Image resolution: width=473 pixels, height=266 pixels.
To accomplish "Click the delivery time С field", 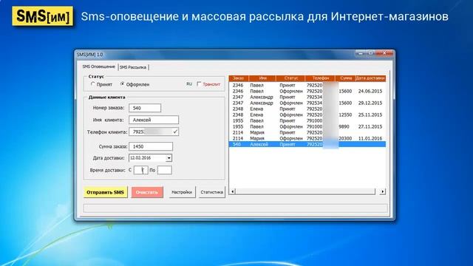I will pyautogui.click(x=140, y=170).
